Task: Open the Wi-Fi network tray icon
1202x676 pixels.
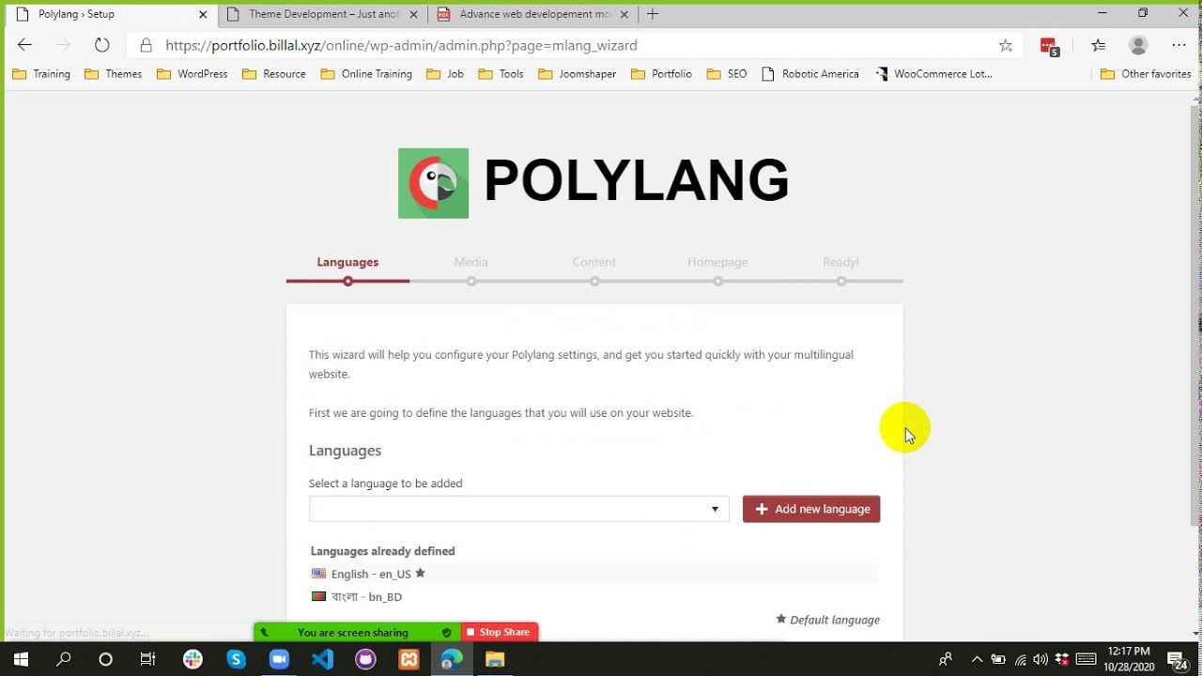Action: (1020, 659)
